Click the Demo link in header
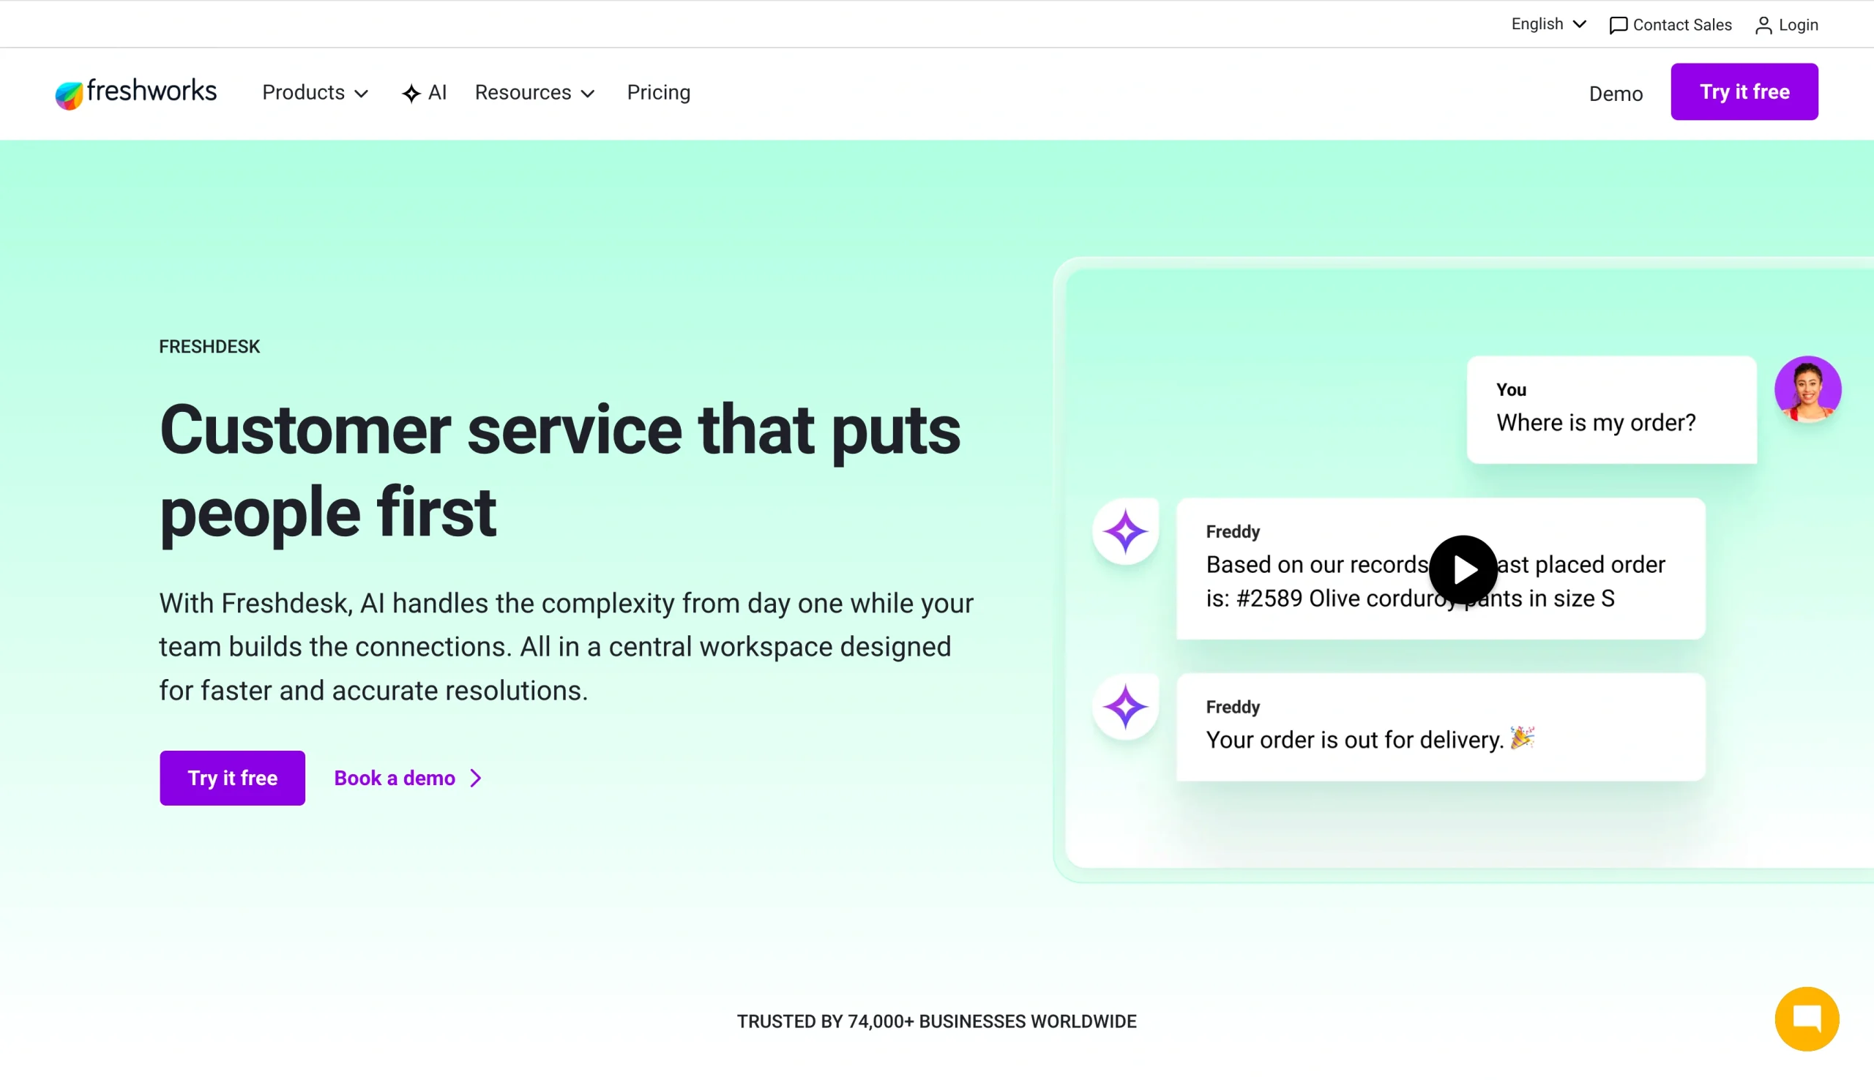The width and height of the screenshot is (1874, 1080). 1615,94
